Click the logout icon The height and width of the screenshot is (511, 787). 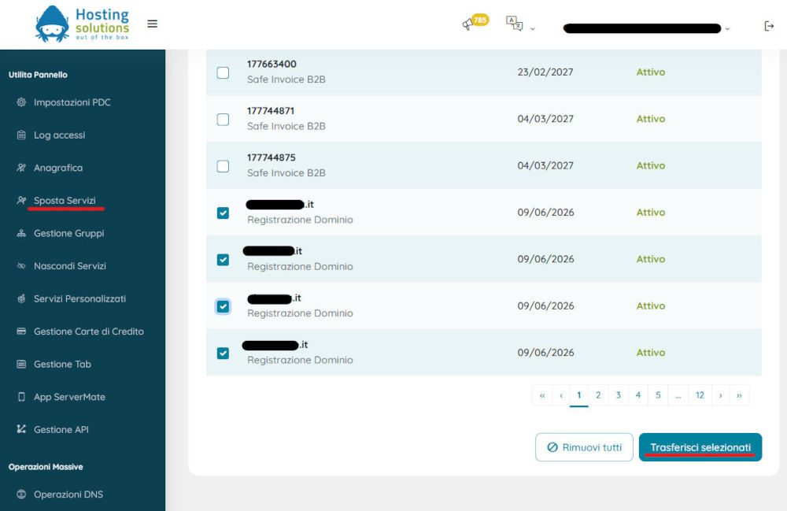769,26
